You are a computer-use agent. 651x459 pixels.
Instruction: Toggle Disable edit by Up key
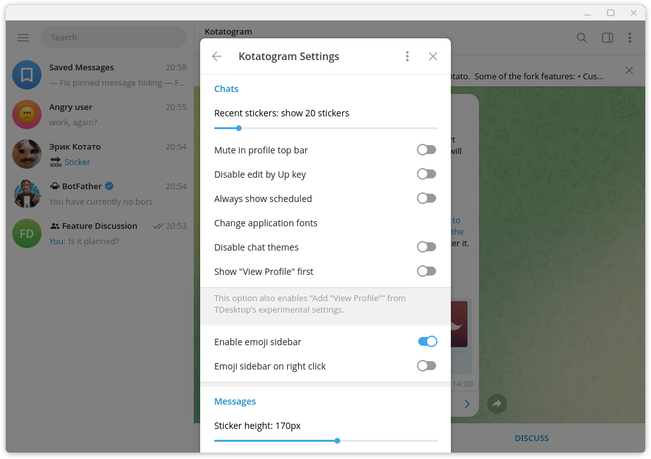[427, 174]
